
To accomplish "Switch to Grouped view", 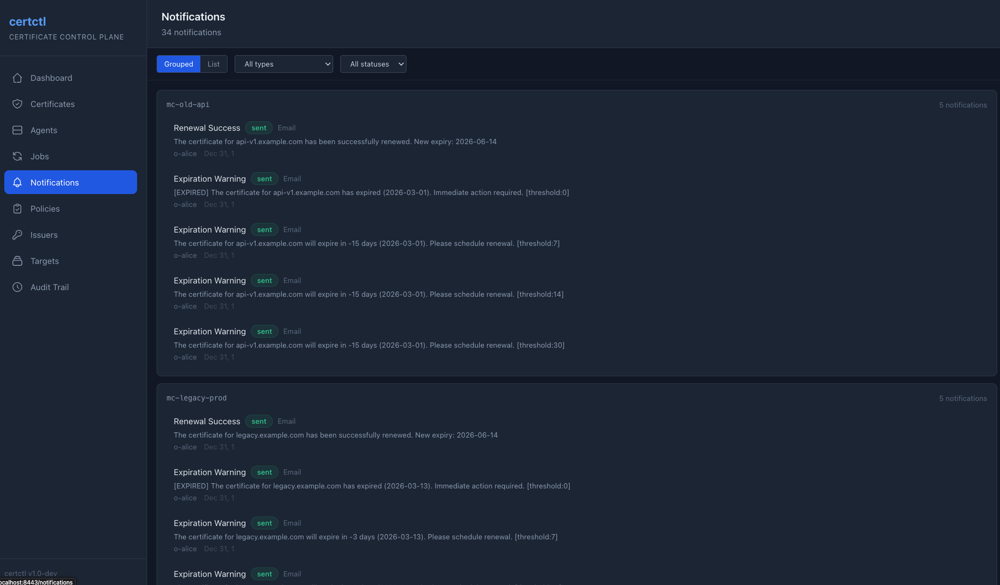I will tap(178, 64).
